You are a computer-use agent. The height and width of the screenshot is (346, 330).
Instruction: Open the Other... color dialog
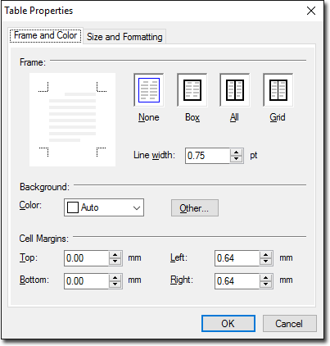[195, 208]
